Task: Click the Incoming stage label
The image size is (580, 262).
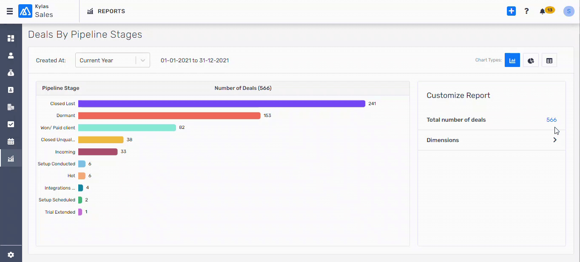Action: [x=65, y=152]
